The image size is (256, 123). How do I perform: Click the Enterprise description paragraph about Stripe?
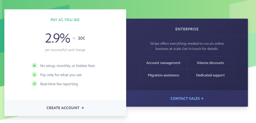pyautogui.click(x=187, y=46)
